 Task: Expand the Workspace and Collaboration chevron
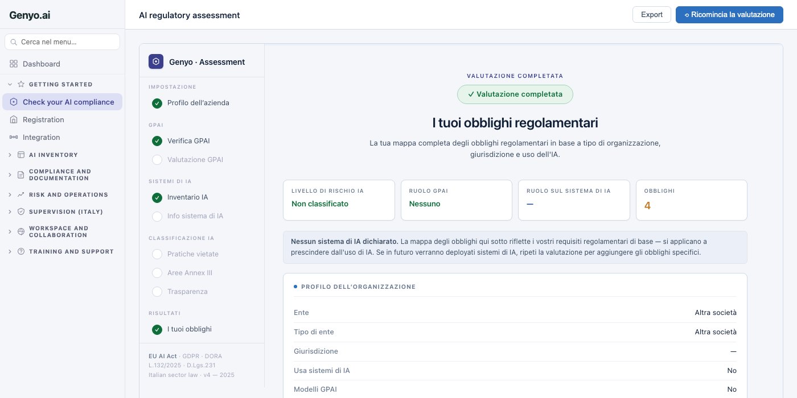10,231
